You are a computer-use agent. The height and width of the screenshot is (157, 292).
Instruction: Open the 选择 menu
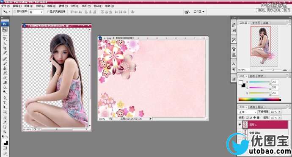51,6
